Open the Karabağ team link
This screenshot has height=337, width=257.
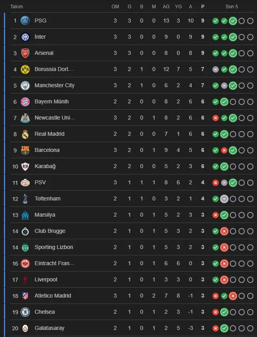coord(45,166)
